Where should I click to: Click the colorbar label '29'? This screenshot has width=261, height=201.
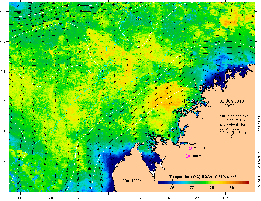pyautogui.click(x=232, y=188)
